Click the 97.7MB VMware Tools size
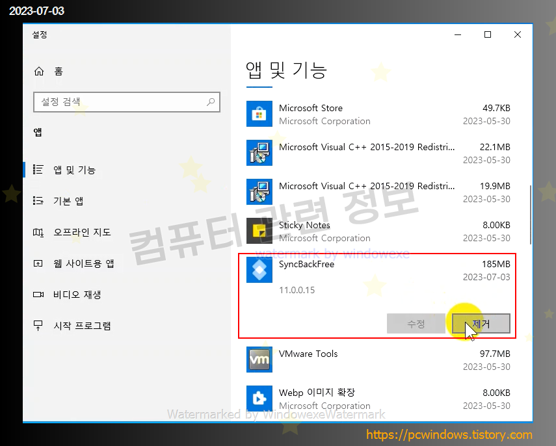Image resolution: width=556 pixels, height=446 pixels. (x=495, y=354)
